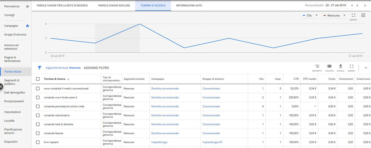This screenshot has height=148, width=371.
Task: Select Parole chiave in the sidebar
Action: [x=16, y=71]
